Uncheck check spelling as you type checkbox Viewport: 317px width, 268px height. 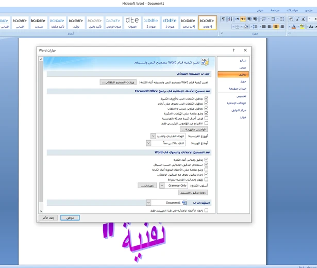(x=206, y=160)
